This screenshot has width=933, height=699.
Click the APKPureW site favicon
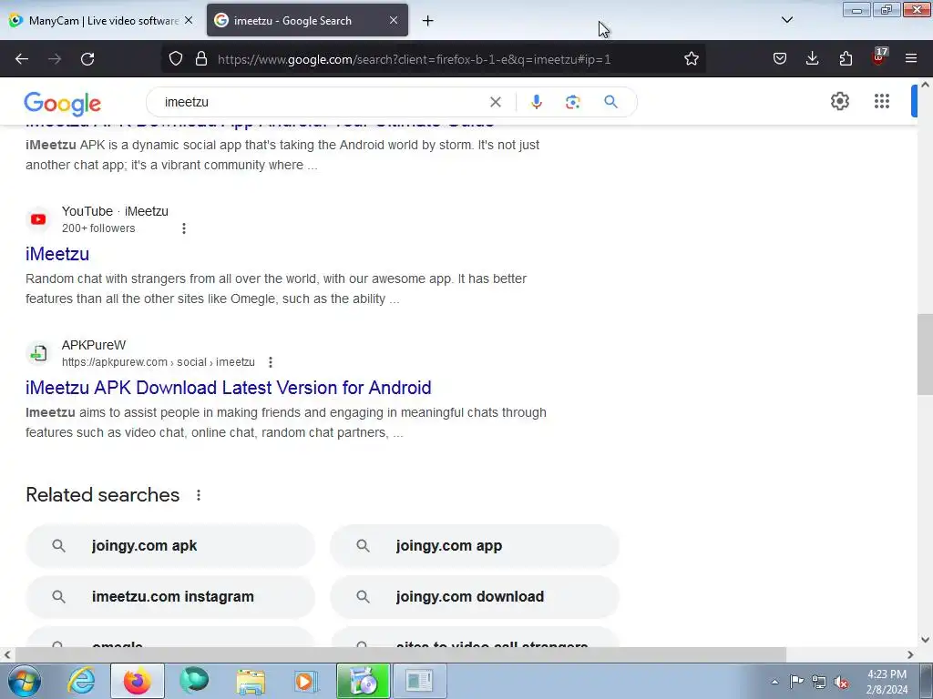tap(38, 353)
